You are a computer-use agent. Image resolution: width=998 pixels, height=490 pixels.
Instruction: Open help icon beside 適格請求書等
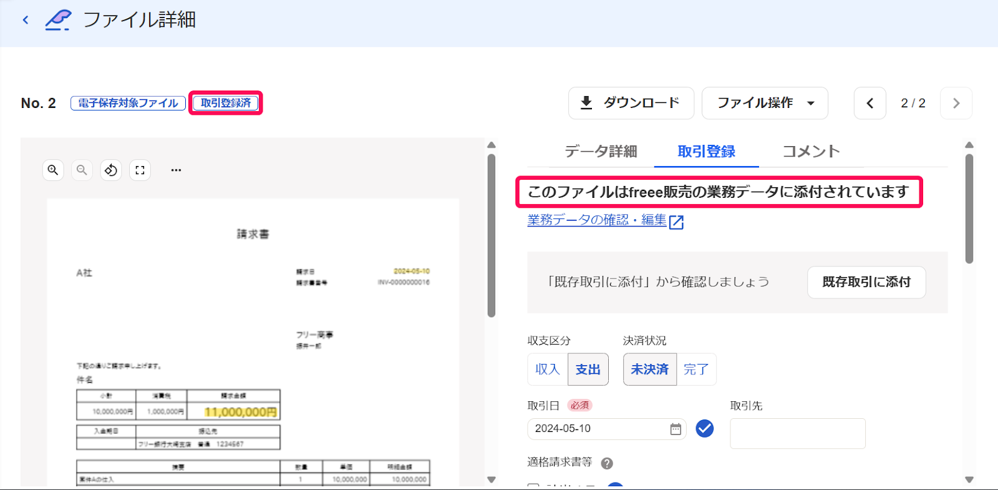pos(607,463)
